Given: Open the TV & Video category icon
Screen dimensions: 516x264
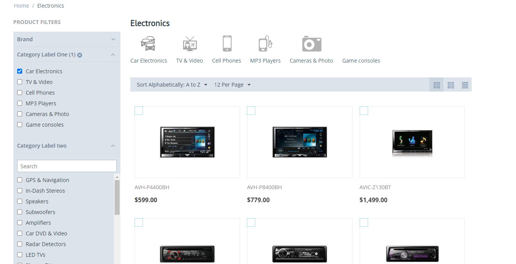Looking at the screenshot, I should click(189, 43).
